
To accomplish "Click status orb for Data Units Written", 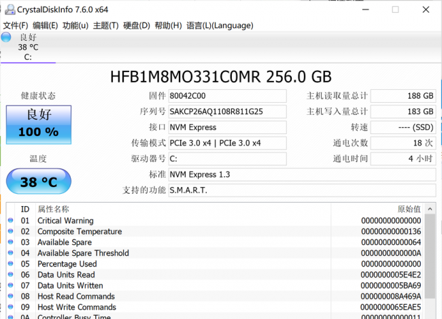I will point(10,285).
